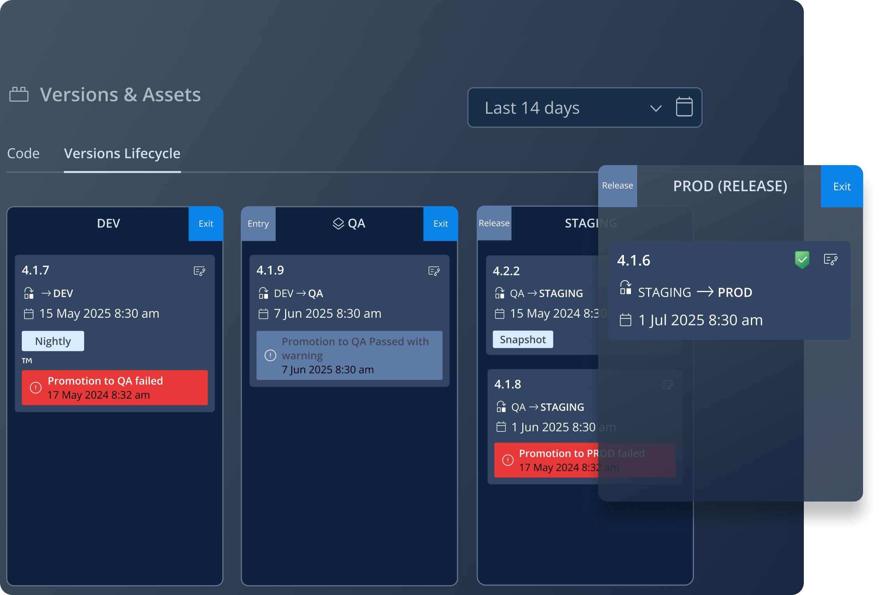This screenshot has height=595, width=879.
Task: Toggle the Release tag on the STAGING column
Action: click(x=494, y=223)
